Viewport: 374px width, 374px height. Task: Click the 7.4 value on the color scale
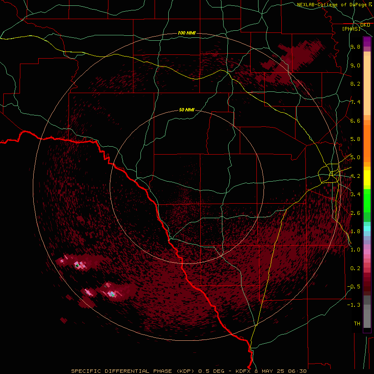(355, 102)
